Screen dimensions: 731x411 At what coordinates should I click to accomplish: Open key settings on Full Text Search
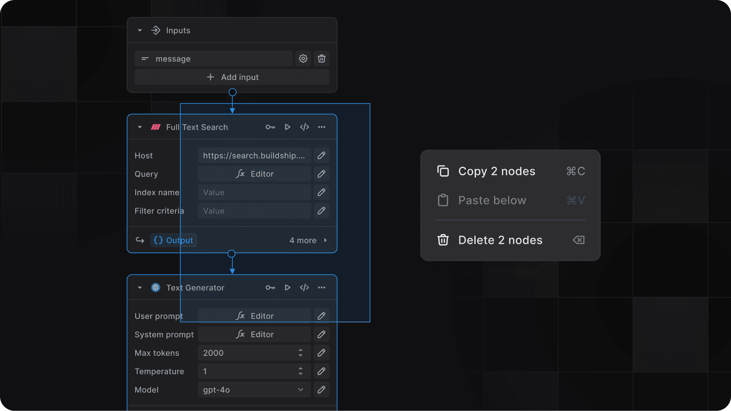pyautogui.click(x=270, y=127)
